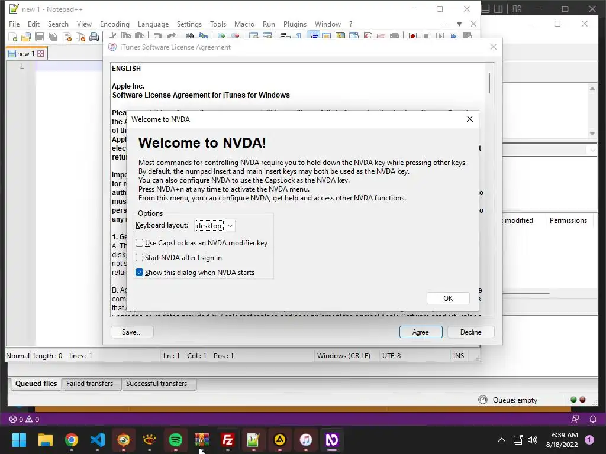606x454 pixels.
Task: Click the New file icon in Notepad++ toolbar
Action: pyautogui.click(x=13, y=37)
